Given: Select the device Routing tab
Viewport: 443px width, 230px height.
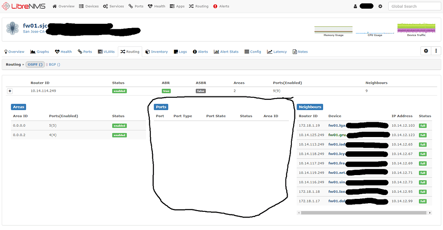Looking at the screenshot, I should click(130, 51).
